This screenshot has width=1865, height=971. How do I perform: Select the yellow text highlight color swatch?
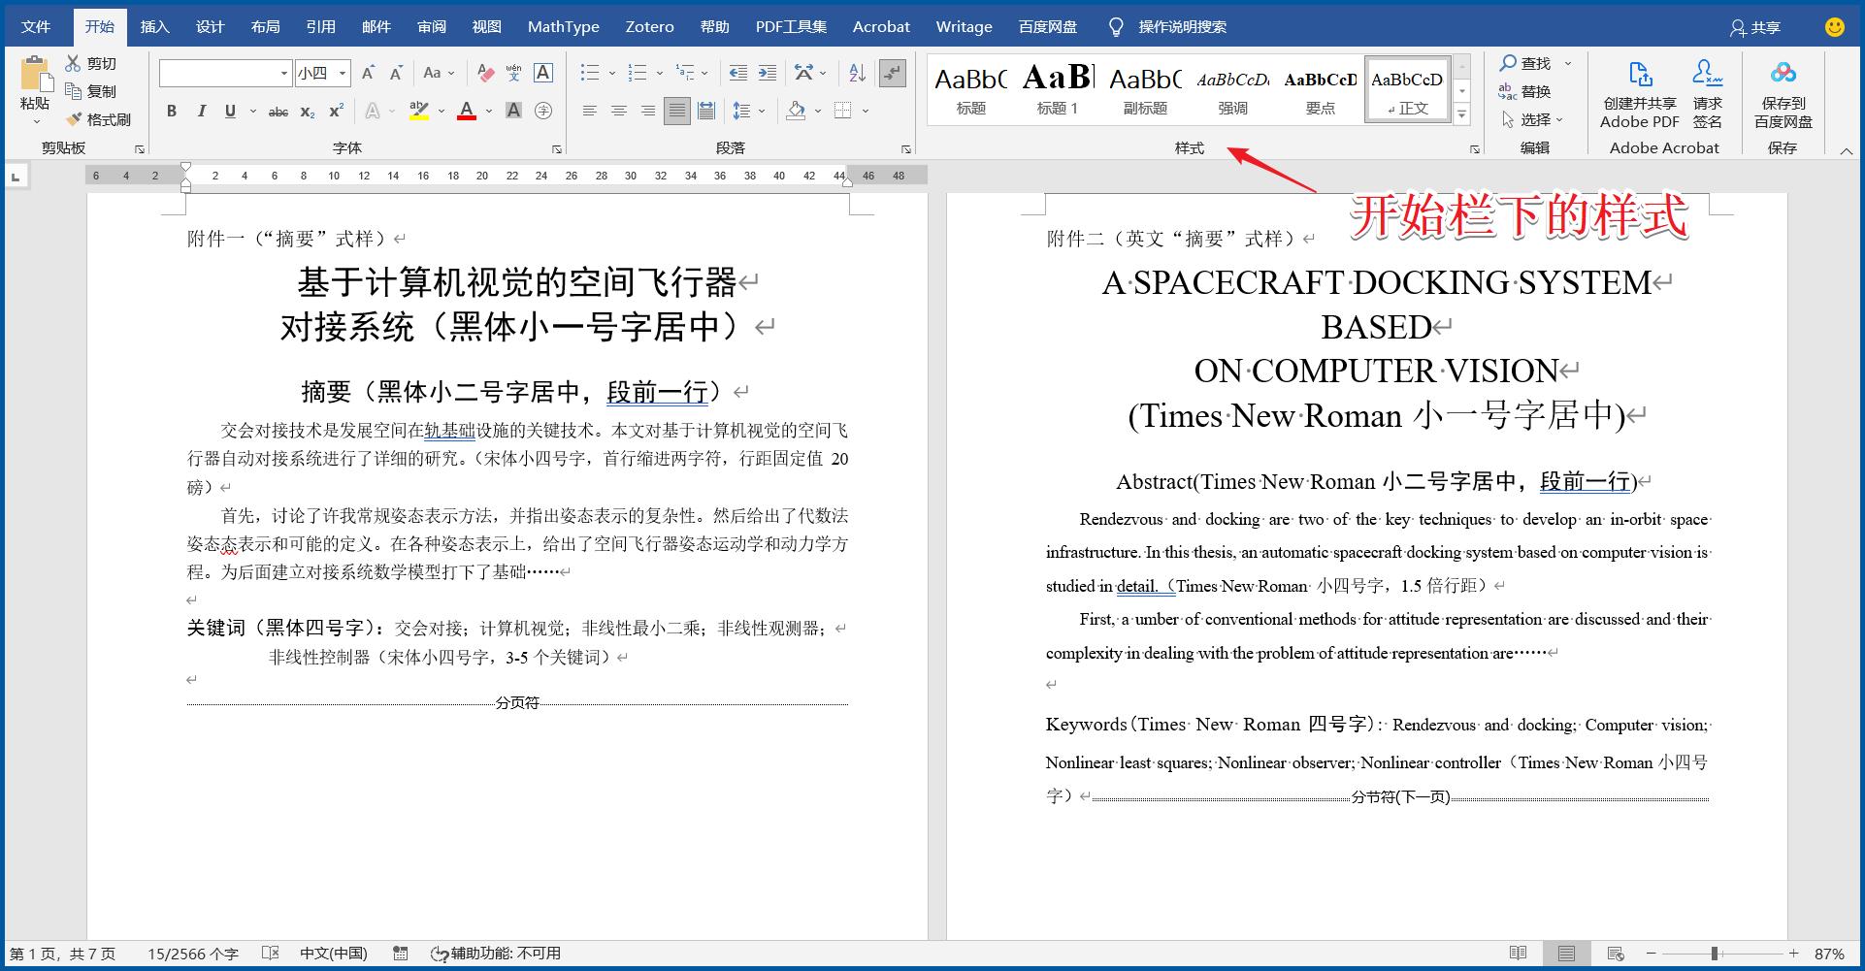coord(418,113)
